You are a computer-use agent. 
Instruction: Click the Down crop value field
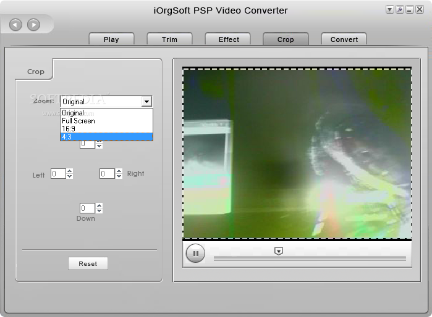pos(87,208)
